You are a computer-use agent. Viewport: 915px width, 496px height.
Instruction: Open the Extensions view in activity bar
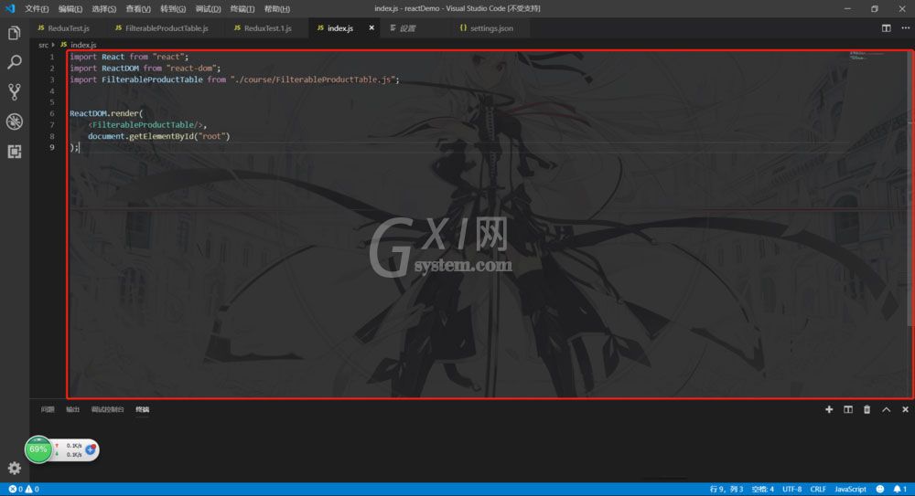pyautogui.click(x=14, y=152)
